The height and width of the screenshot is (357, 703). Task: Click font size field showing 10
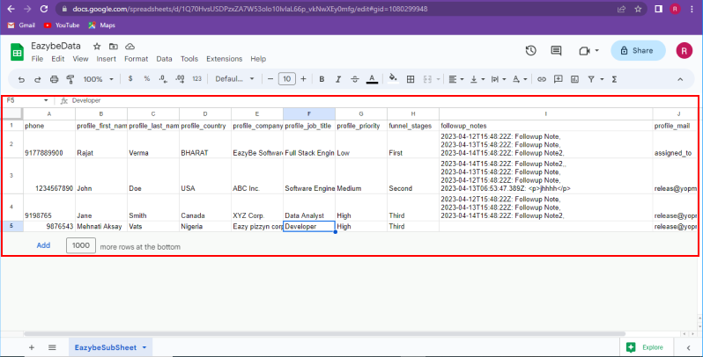pyautogui.click(x=287, y=79)
